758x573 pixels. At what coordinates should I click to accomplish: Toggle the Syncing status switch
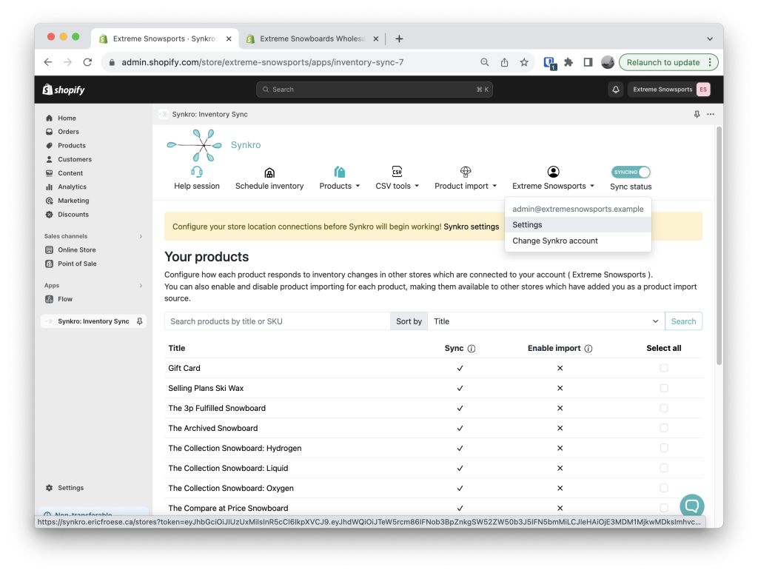pyautogui.click(x=631, y=172)
